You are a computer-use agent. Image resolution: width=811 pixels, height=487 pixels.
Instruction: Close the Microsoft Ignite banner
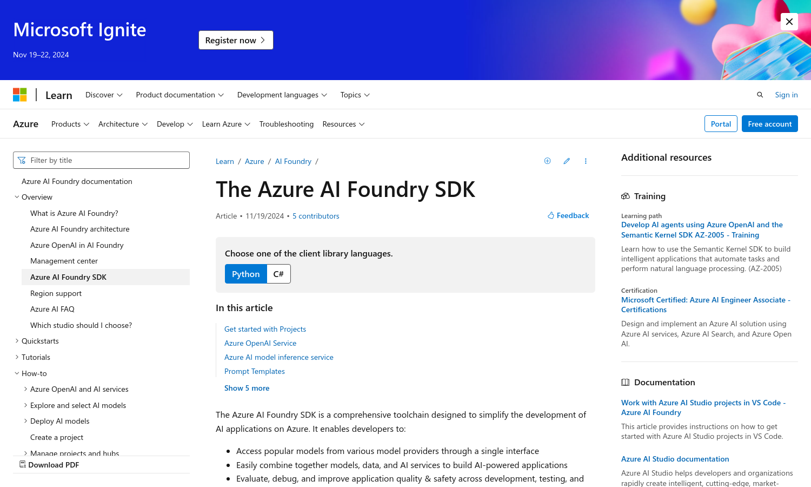(789, 22)
